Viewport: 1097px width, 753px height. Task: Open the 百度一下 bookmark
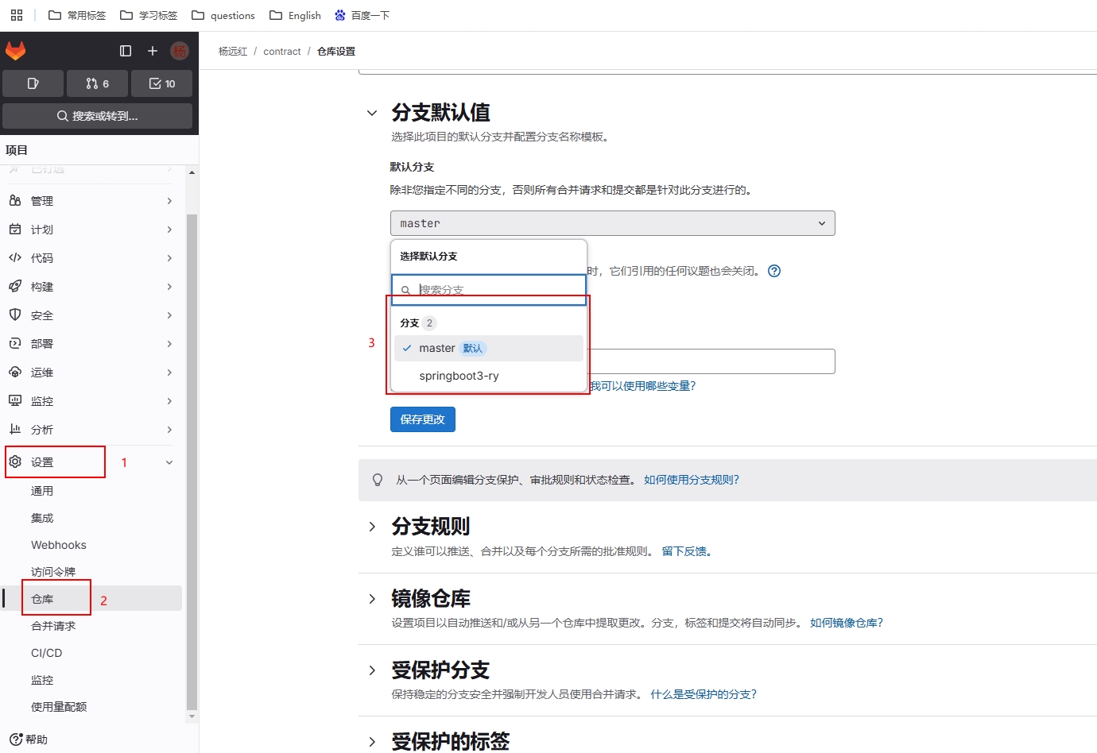(362, 15)
